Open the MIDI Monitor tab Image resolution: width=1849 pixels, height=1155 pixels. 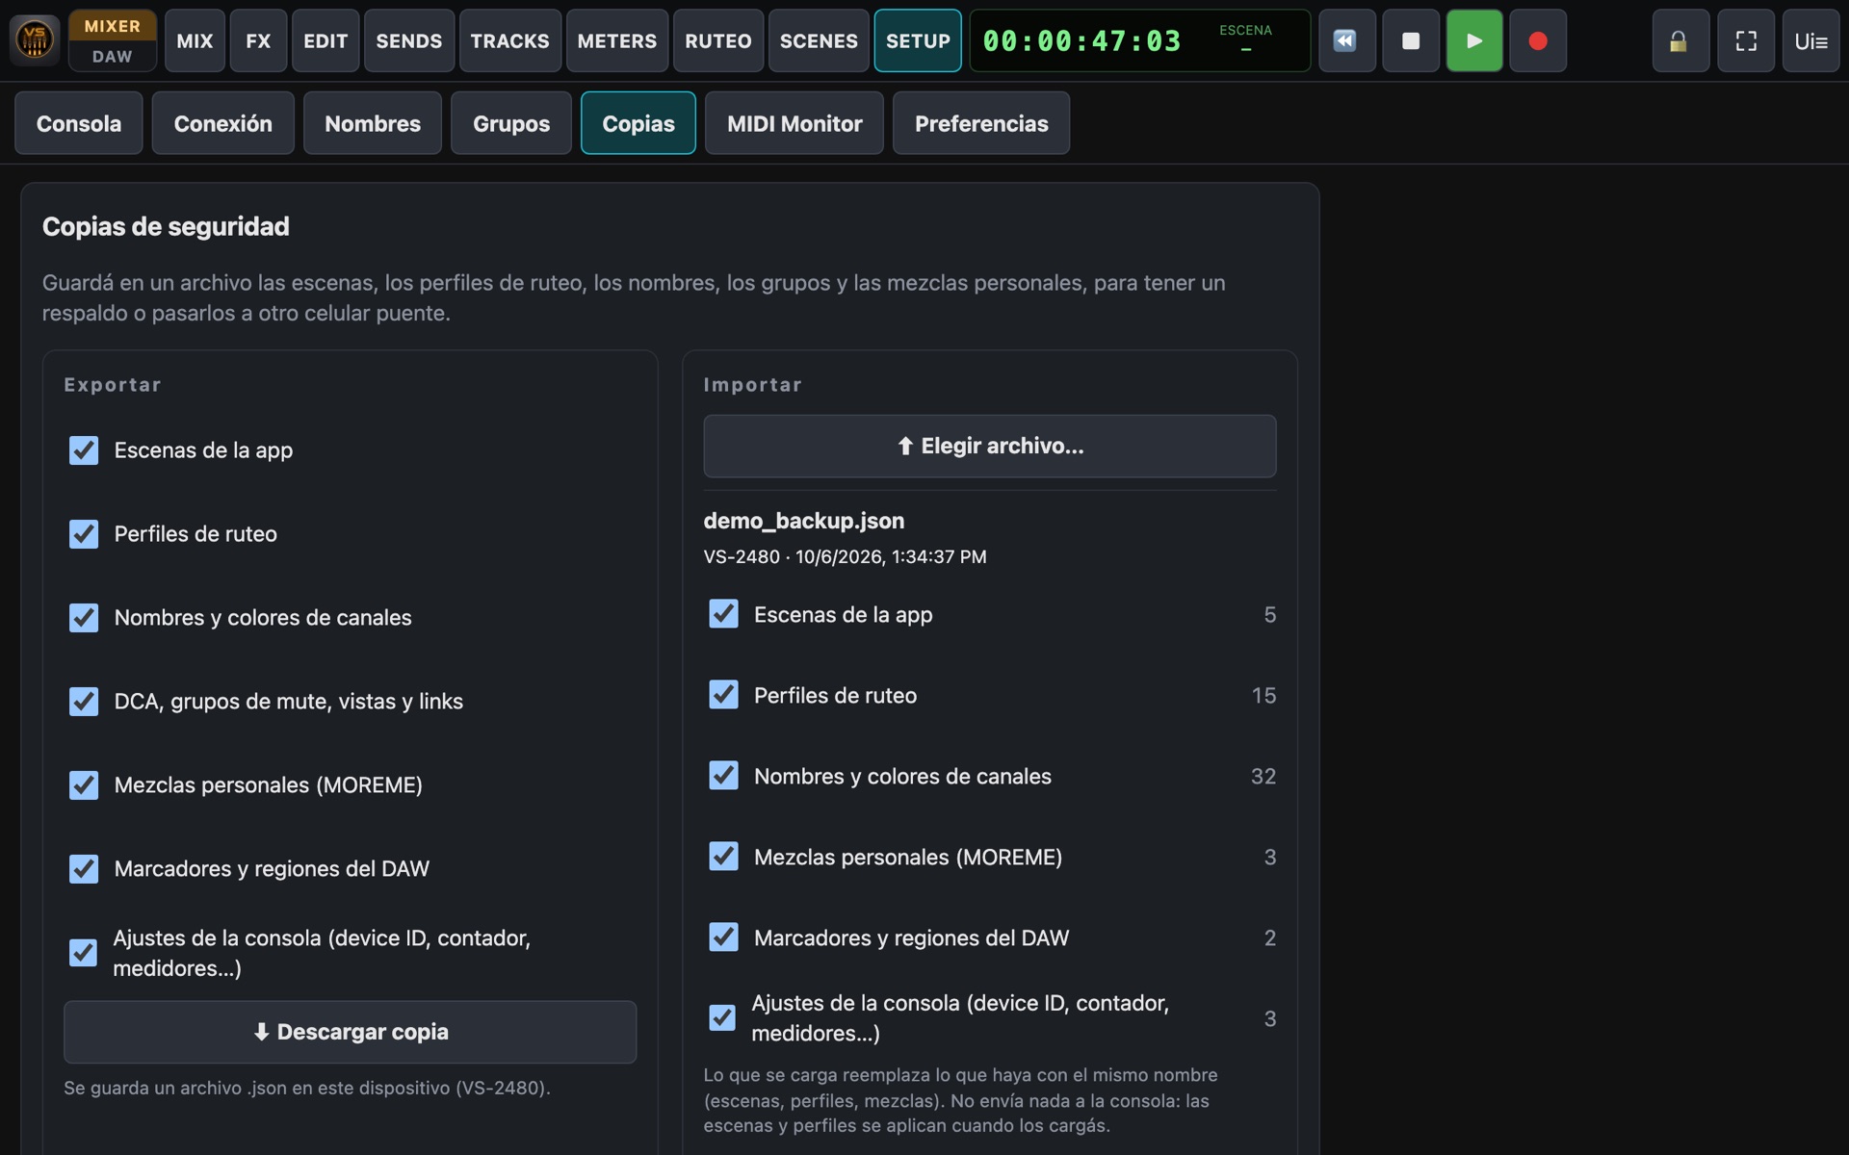794,123
